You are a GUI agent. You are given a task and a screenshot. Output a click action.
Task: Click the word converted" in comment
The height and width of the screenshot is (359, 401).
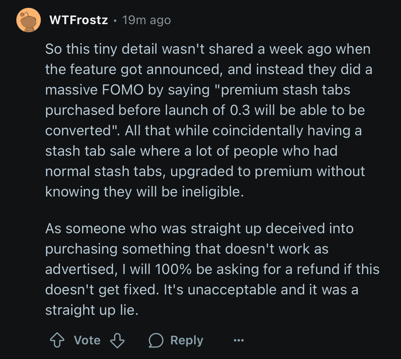pos(82,131)
